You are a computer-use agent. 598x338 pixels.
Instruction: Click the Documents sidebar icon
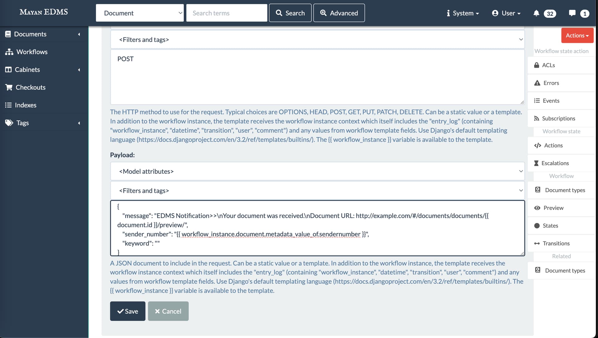[8, 34]
